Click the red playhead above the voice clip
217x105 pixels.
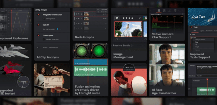point(207,79)
